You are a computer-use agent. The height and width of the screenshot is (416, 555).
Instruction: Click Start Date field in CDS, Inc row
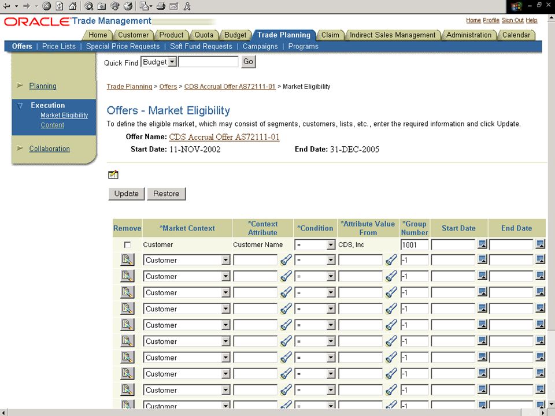(x=453, y=244)
